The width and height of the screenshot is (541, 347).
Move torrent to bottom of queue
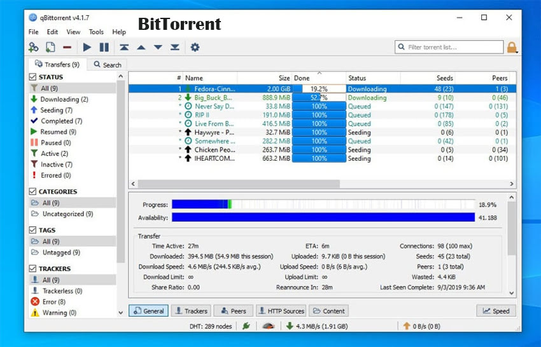coord(175,47)
